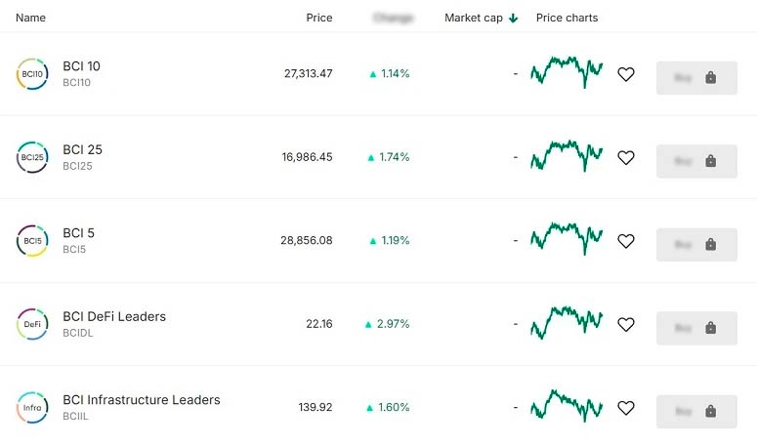Add BCI 25 to watchlist heart
Image resolution: width=757 pixels, height=446 pixels.
click(x=626, y=157)
